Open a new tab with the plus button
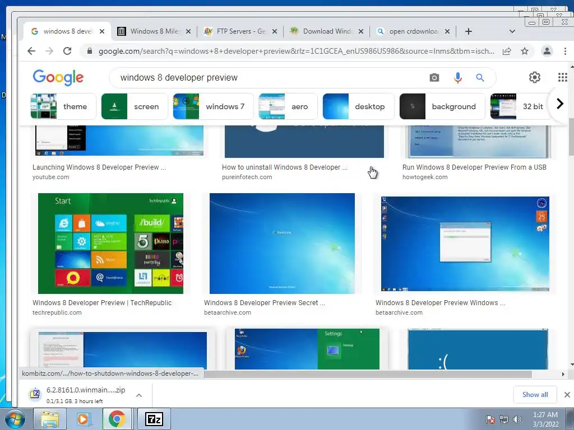 coord(468,31)
